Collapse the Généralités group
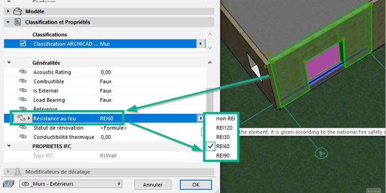The height and width of the screenshot is (193, 386). tap(9, 63)
